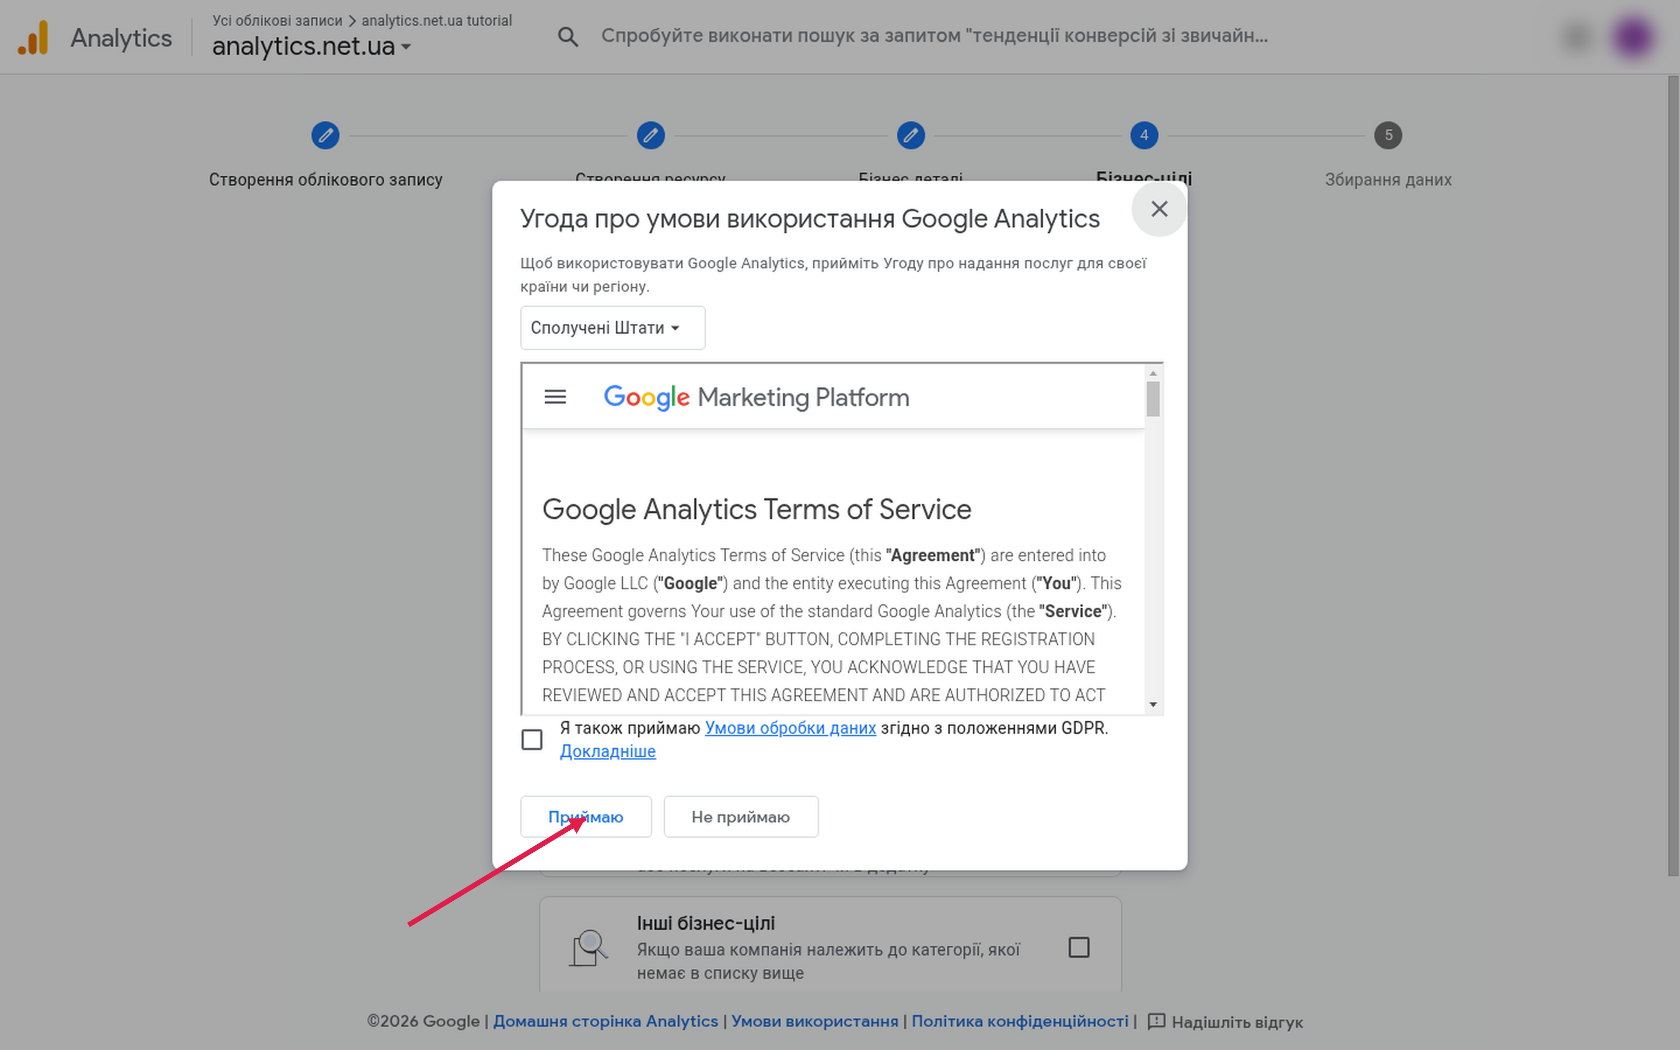Open the analytics.net.ua account selector dropdown
Image resolution: width=1680 pixels, height=1050 pixels.
(x=311, y=47)
